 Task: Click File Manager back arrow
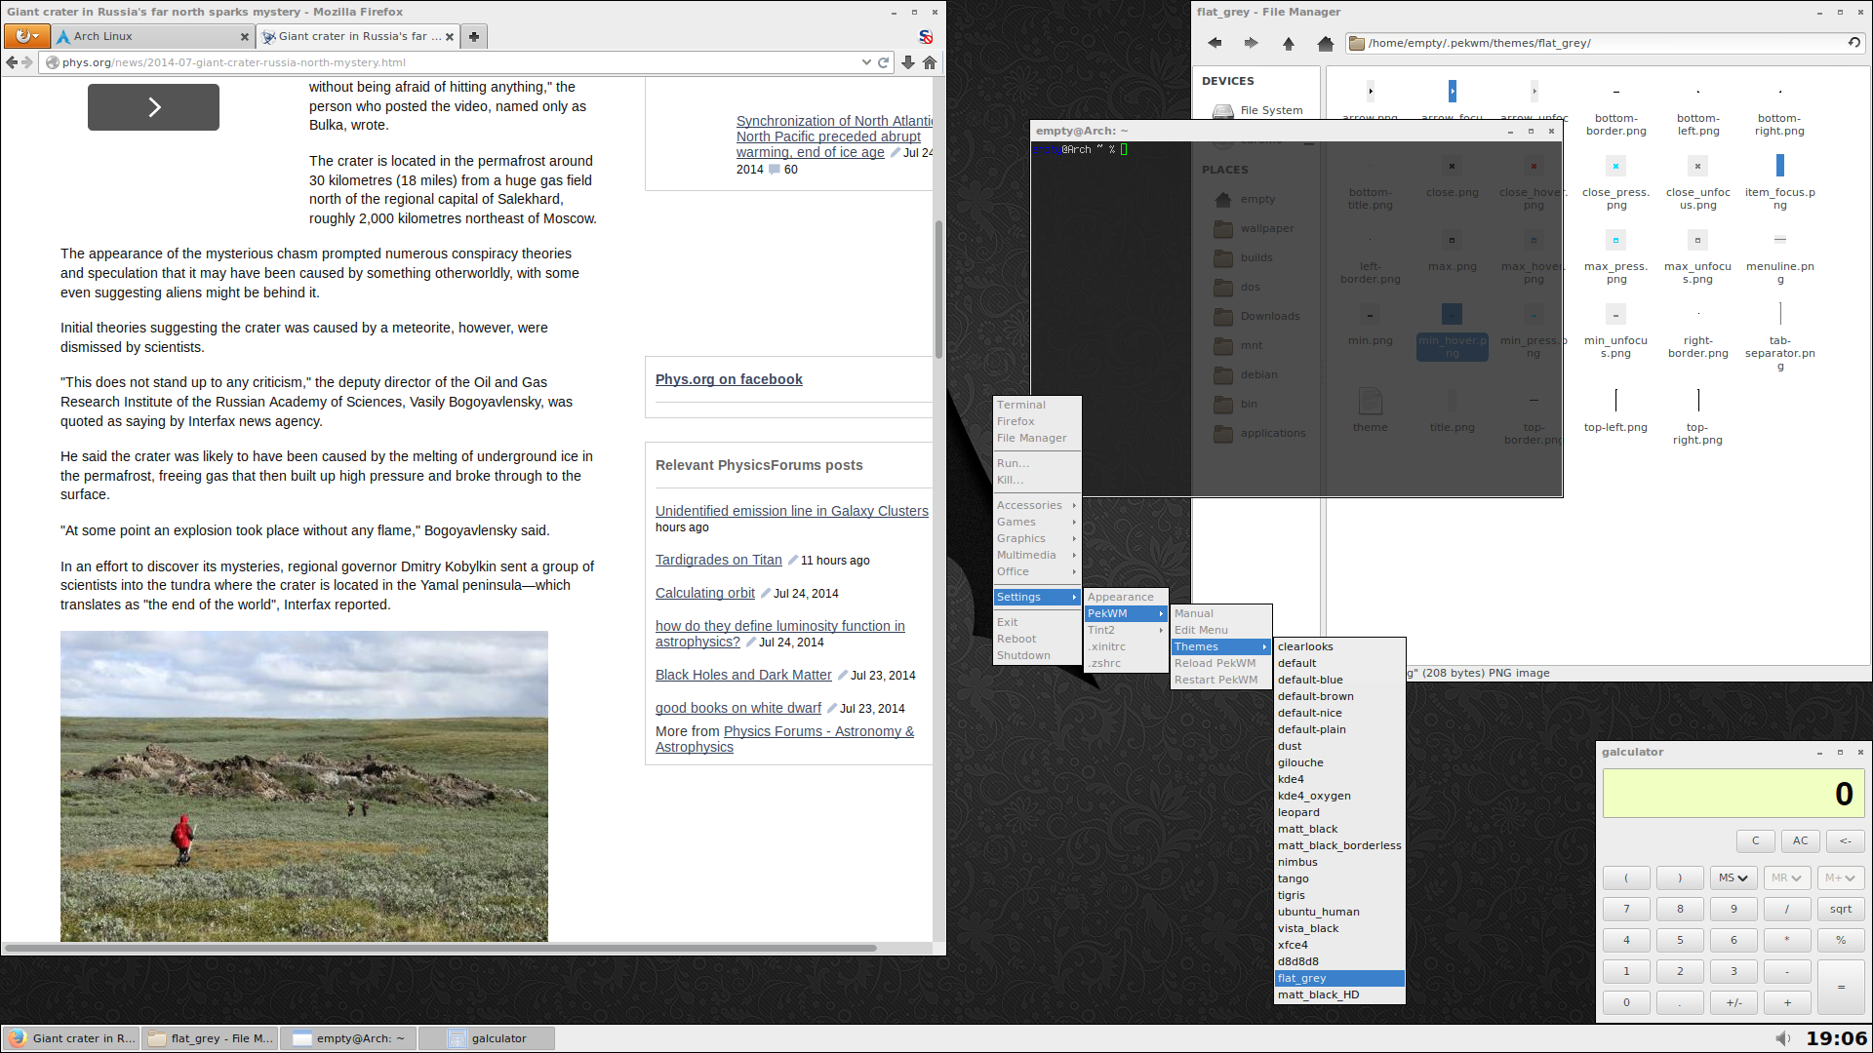[1215, 43]
